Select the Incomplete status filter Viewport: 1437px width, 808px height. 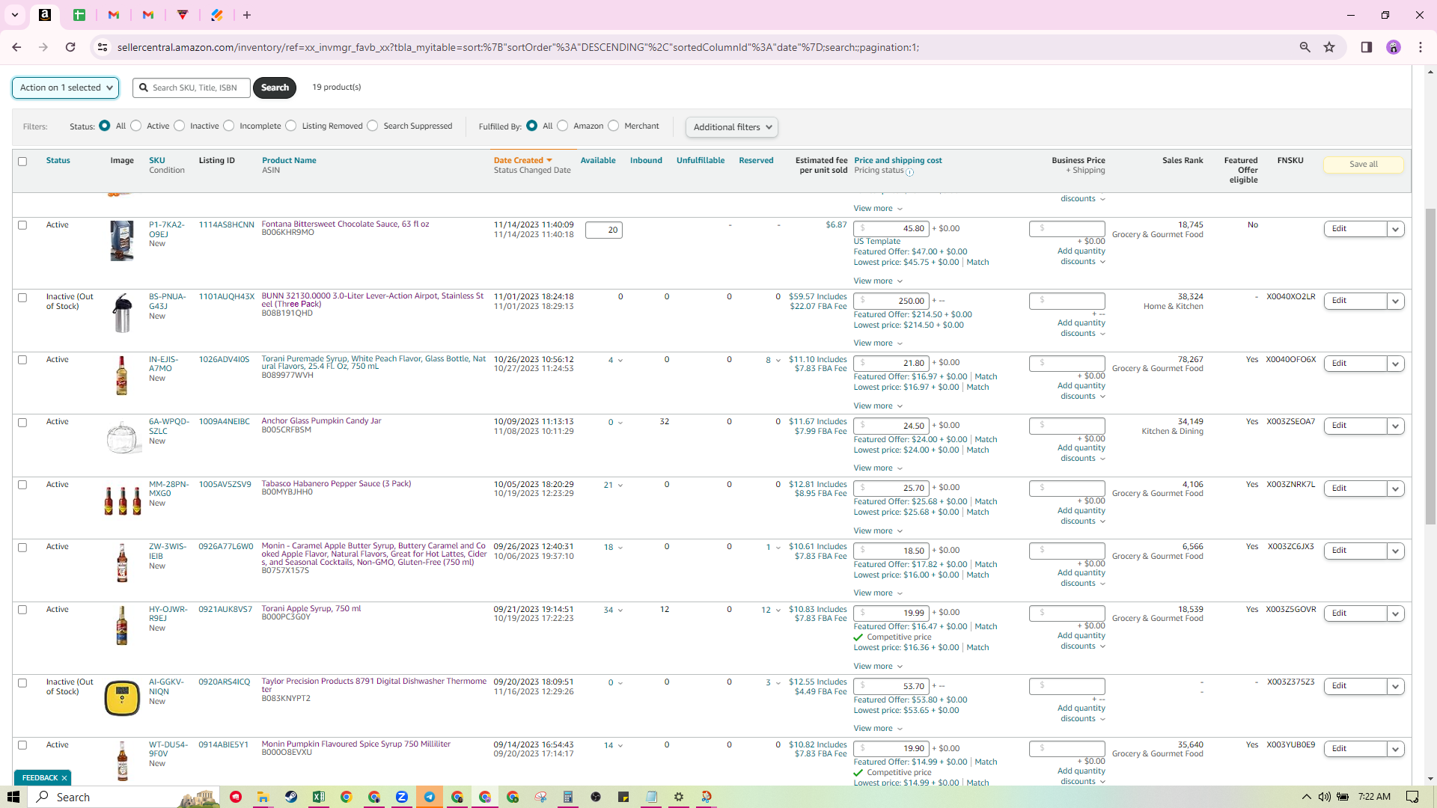[229, 126]
